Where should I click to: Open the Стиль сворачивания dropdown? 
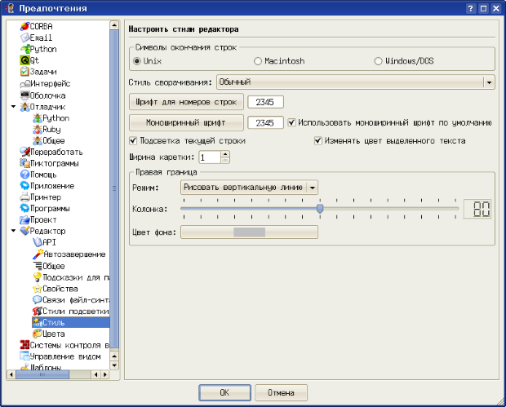pyautogui.click(x=355, y=82)
